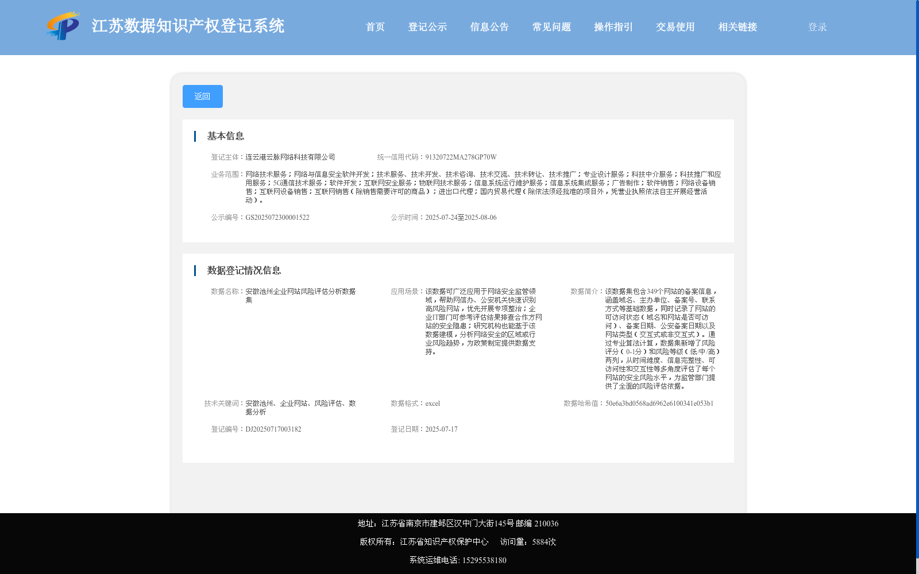The height and width of the screenshot is (574, 919).
Task: Select company name 连云港云脉网络科技有限公司
Action: point(290,157)
